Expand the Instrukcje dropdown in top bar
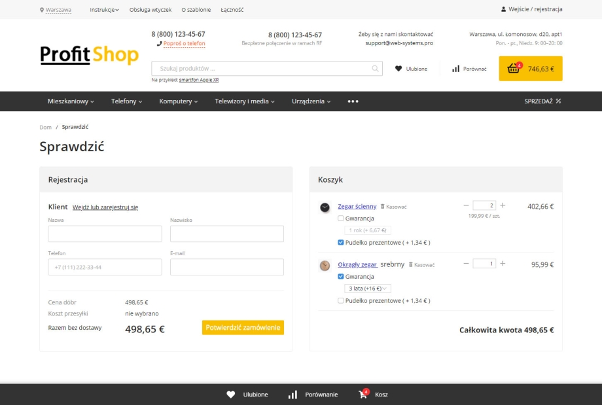 coord(104,10)
